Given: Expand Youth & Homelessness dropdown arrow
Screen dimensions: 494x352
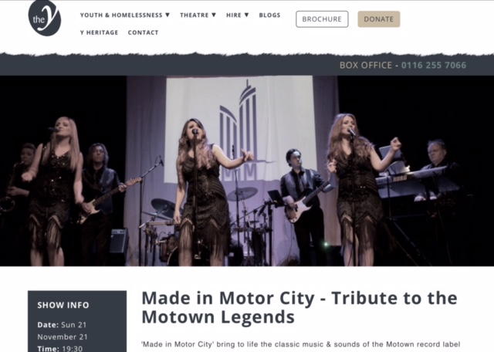Looking at the screenshot, I should click(x=167, y=15).
